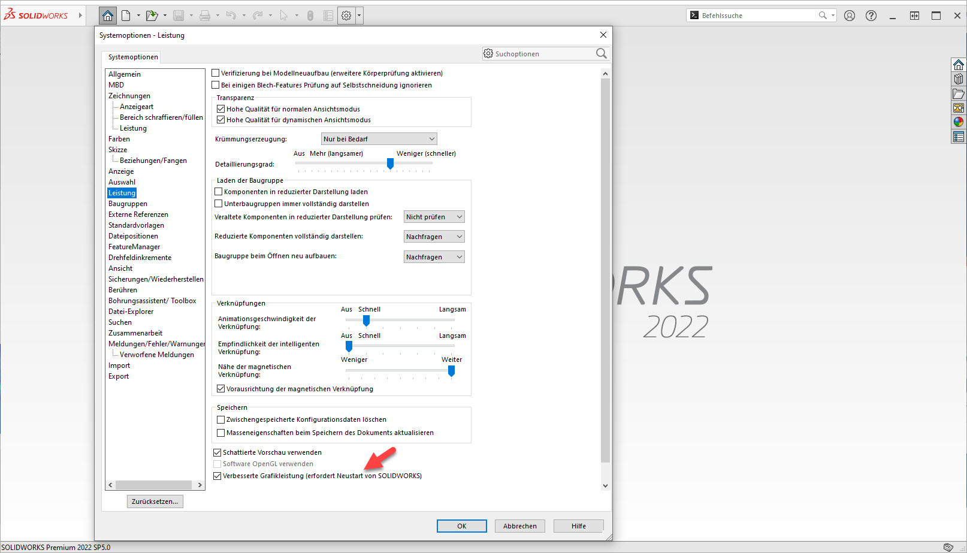Click Abbrechen button

pyautogui.click(x=520, y=526)
